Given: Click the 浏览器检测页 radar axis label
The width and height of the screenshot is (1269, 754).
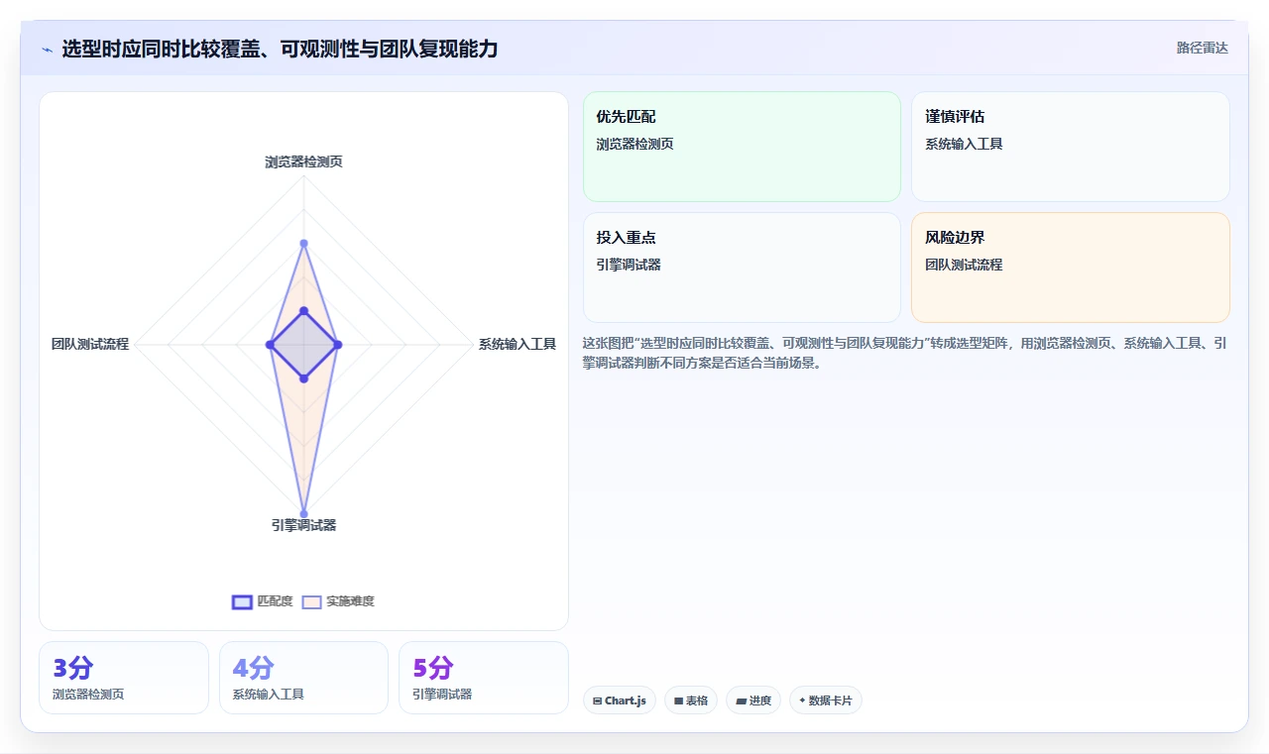Looking at the screenshot, I should point(303,162).
